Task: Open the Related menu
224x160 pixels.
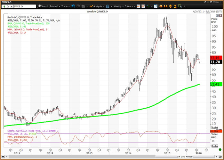Action: pos(54,6)
